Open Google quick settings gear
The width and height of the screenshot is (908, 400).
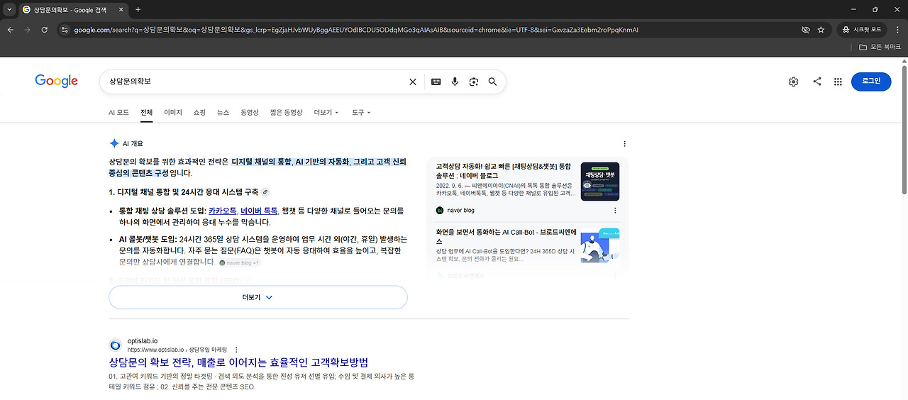tap(793, 82)
